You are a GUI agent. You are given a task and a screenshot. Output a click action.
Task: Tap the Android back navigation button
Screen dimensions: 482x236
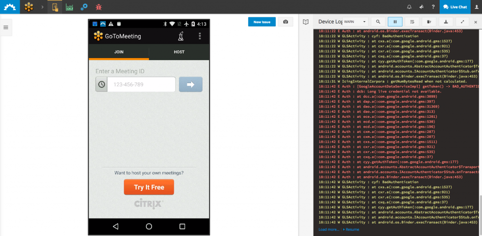click(x=116, y=227)
